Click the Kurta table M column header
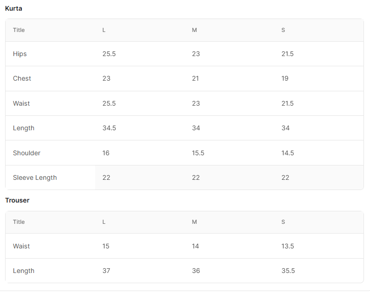Image resolution: width=370 pixels, height=298 pixels. [x=194, y=30]
